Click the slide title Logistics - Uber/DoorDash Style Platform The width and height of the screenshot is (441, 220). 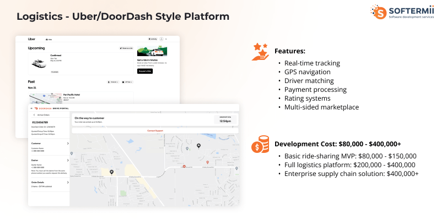123,16
